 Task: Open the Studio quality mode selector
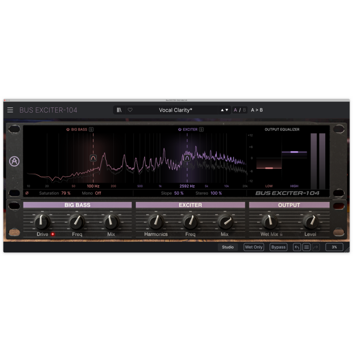coord(228,247)
